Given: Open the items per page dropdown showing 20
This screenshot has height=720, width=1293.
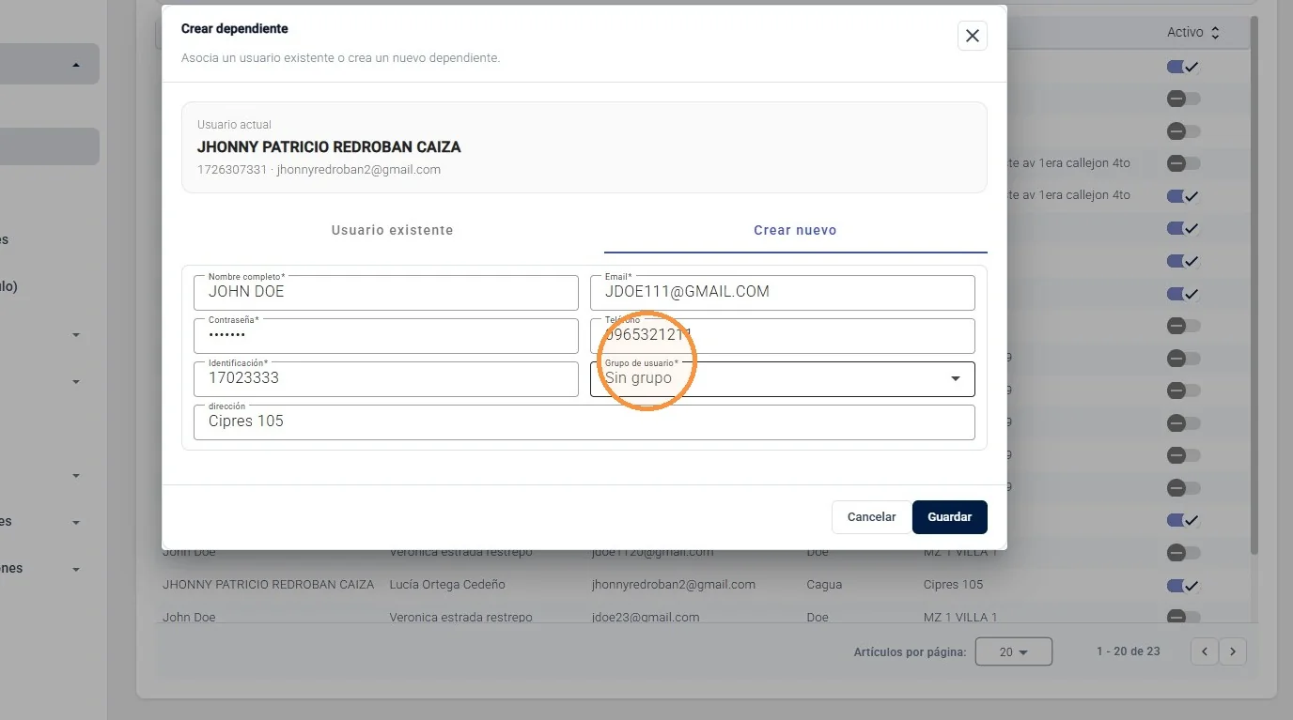Looking at the screenshot, I should [x=1013, y=651].
